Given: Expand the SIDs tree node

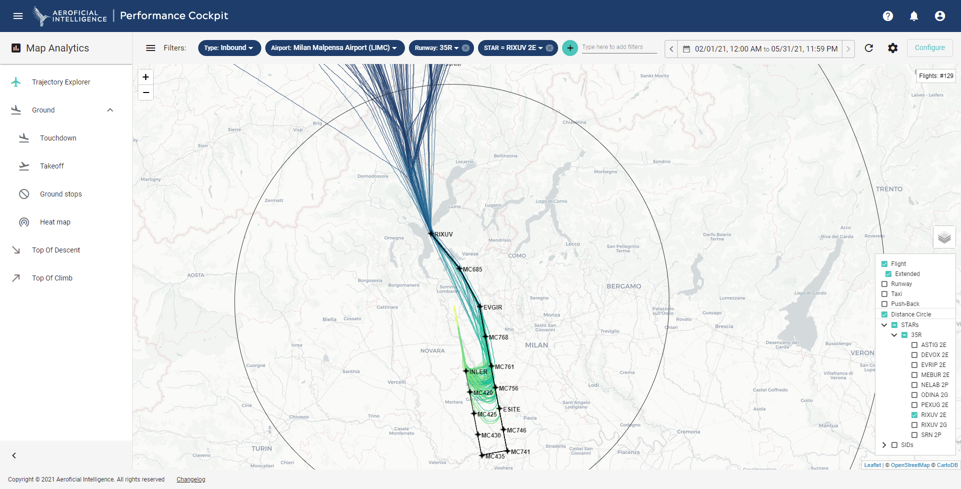Looking at the screenshot, I should pos(884,445).
